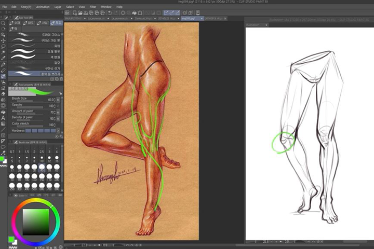Select the Eraser tool
The image size is (374, 249).
point(3,94)
